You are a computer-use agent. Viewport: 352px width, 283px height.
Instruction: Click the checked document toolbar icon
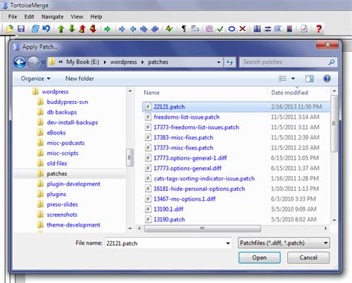[304, 29]
